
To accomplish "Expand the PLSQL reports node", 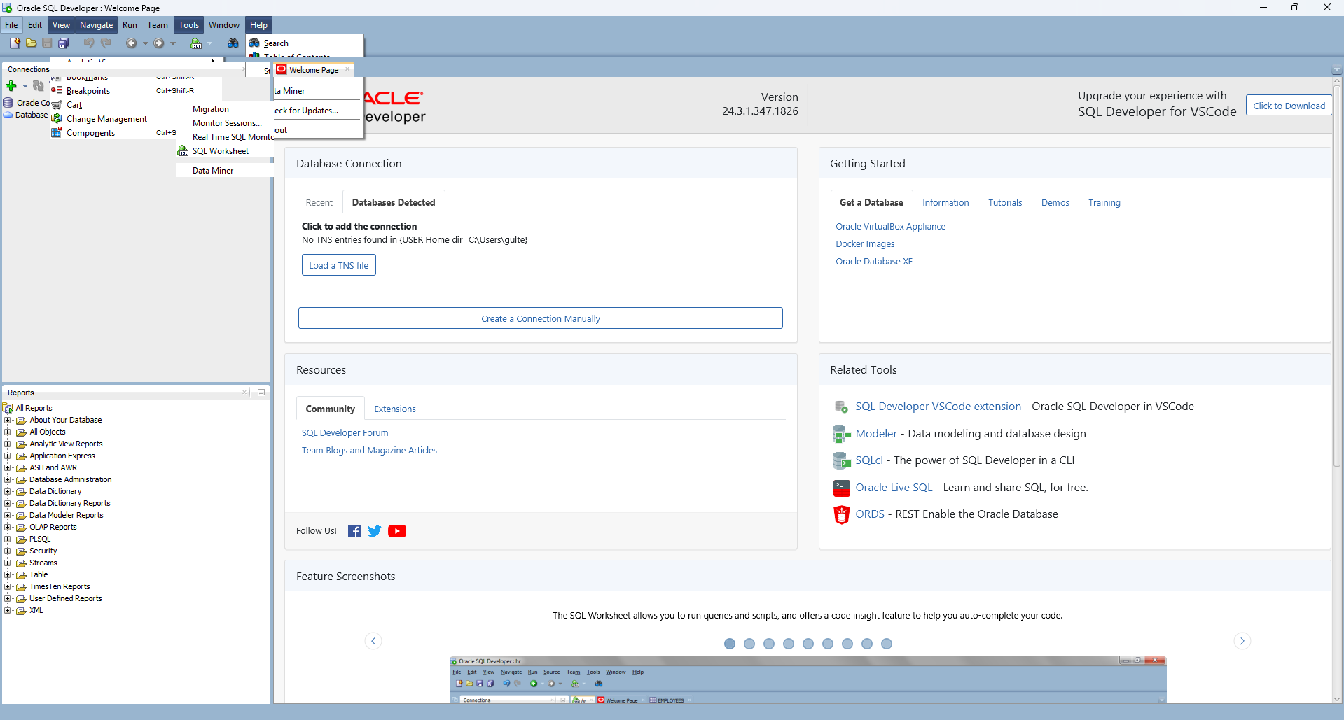I will click(x=8, y=539).
